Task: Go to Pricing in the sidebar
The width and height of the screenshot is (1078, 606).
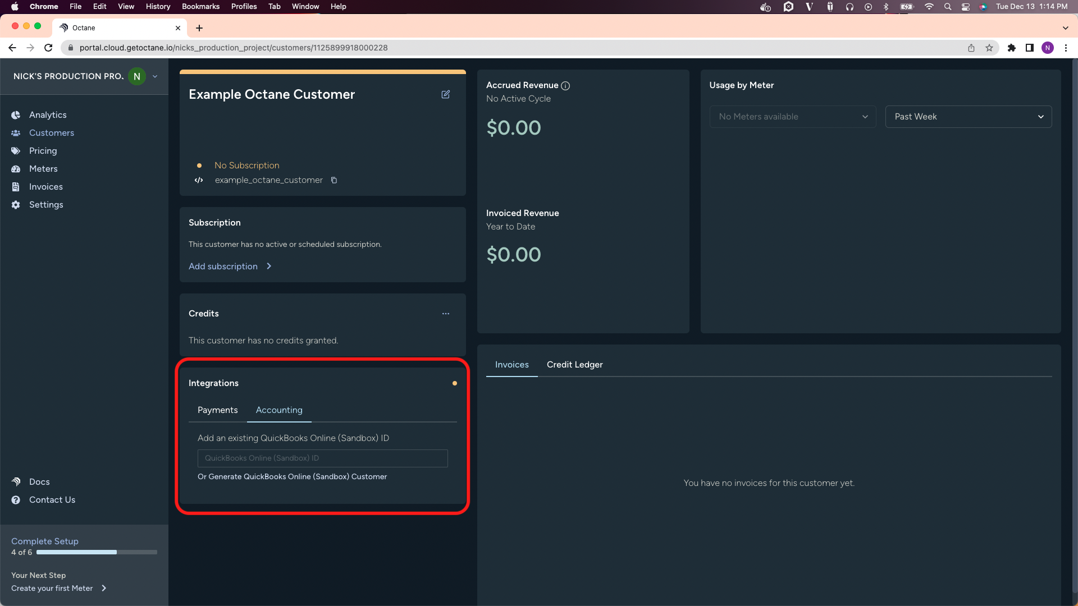Action: 43,151
